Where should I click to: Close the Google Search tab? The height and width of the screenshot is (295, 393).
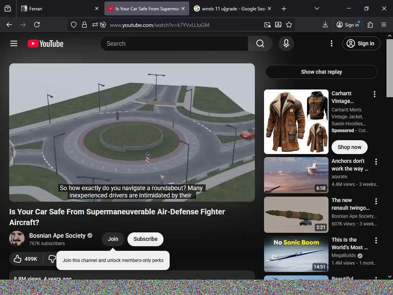(269, 9)
